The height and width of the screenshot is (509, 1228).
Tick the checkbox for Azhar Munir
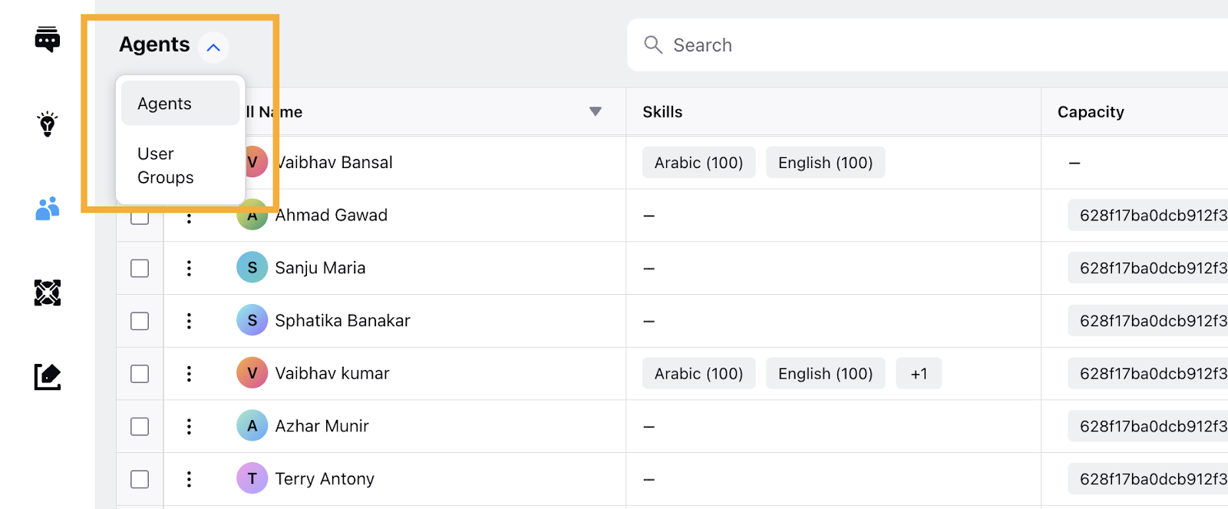[140, 426]
